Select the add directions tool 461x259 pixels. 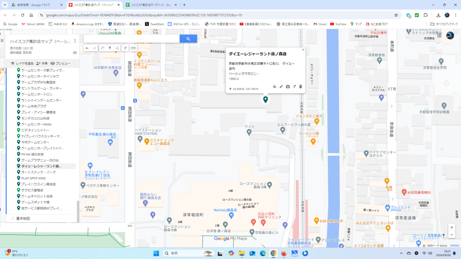[125, 48]
